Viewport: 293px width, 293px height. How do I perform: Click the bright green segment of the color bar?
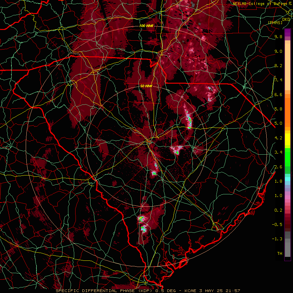pos(287,157)
